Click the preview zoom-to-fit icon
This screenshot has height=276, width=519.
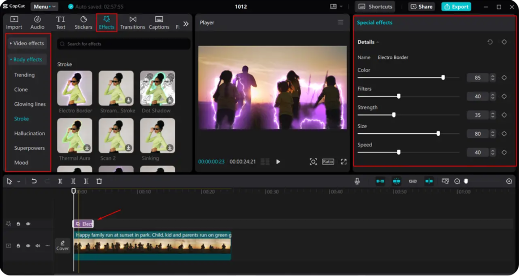click(313, 162)
